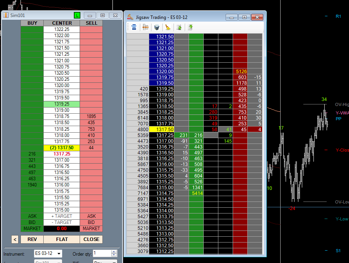Click the Y-Low label on chart
The height and width of the screenshot is (263, 349).
(342, 219)
